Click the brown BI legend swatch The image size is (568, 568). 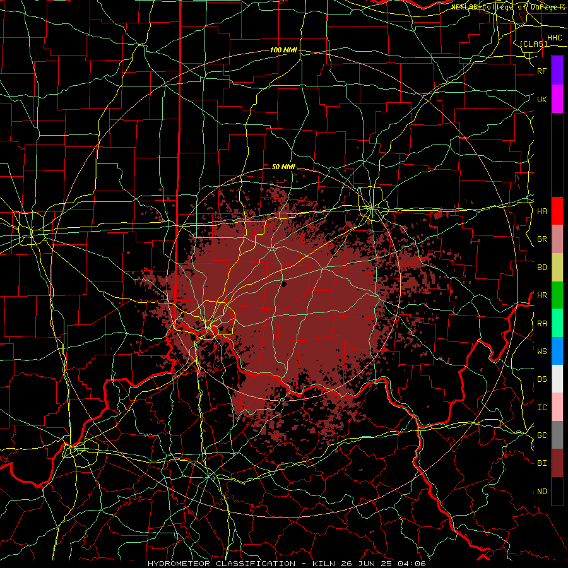click(557, 463)
